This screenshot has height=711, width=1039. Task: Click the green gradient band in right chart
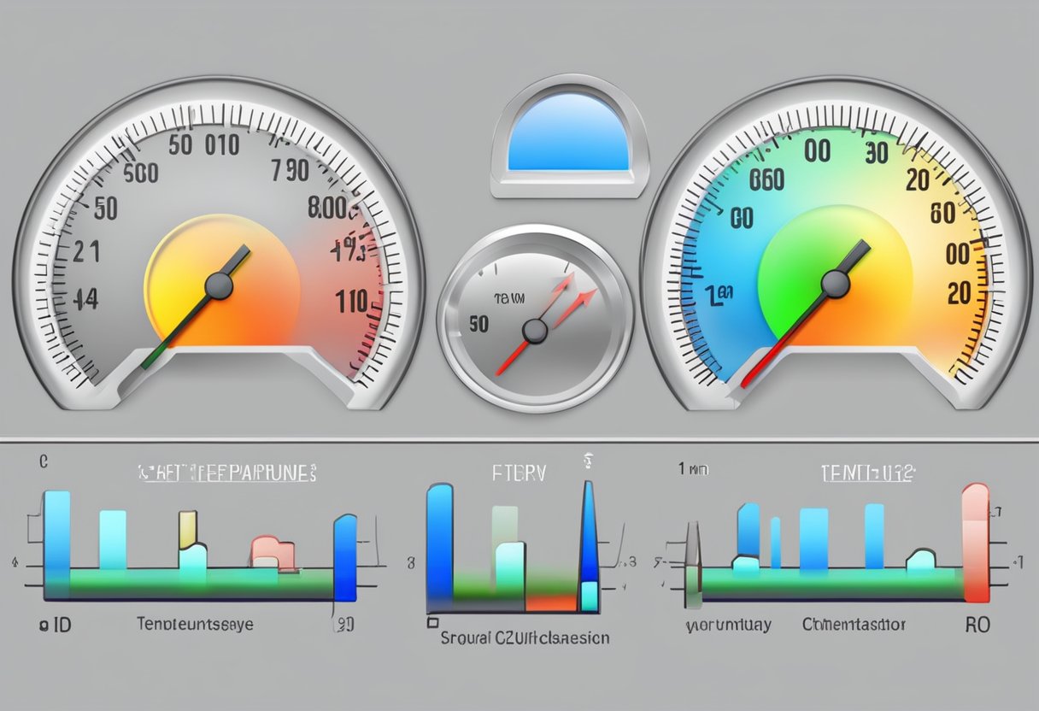tap(829, 583)
